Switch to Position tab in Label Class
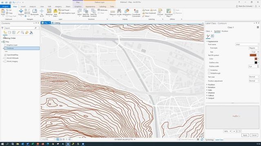Image resolution: width=261 pixels, height=146 pixels. tap(225, 31)
